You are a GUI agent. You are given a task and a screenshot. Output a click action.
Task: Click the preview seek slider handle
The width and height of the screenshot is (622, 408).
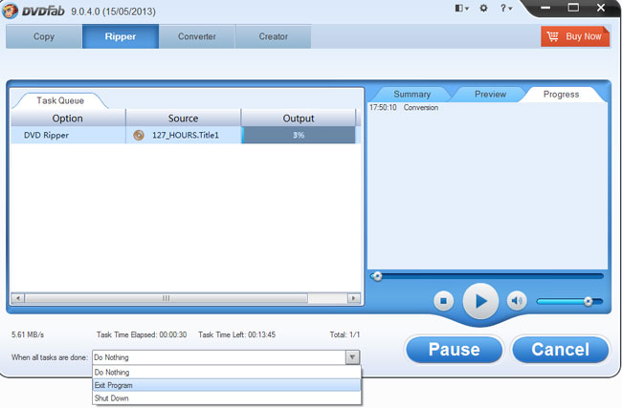click(x=377, y=276)
